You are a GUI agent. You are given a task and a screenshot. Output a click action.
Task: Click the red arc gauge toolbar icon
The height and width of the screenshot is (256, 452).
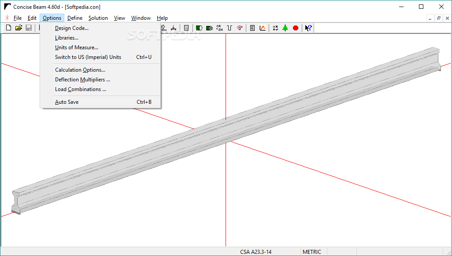tap(240, 28)
